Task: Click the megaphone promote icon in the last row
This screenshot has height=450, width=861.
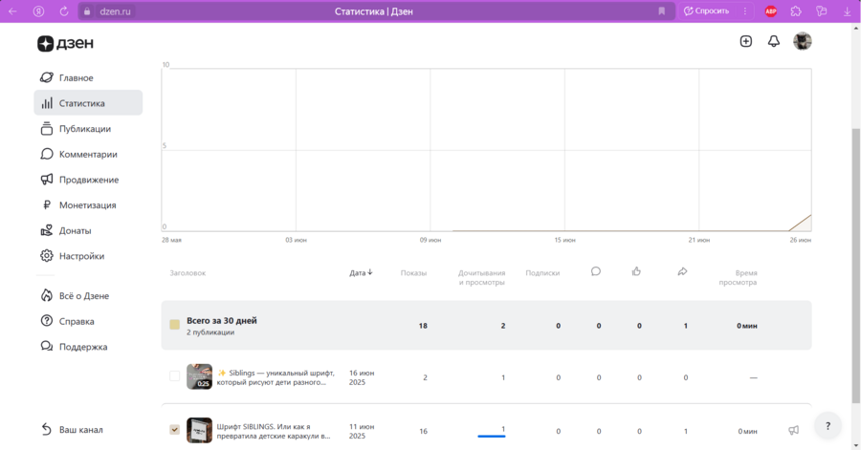Action: (793, 431)
